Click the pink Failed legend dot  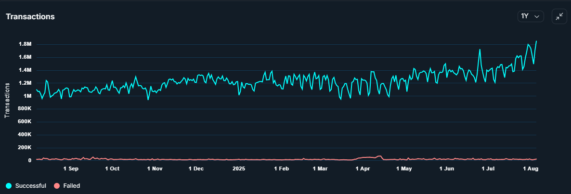[57, 186]
